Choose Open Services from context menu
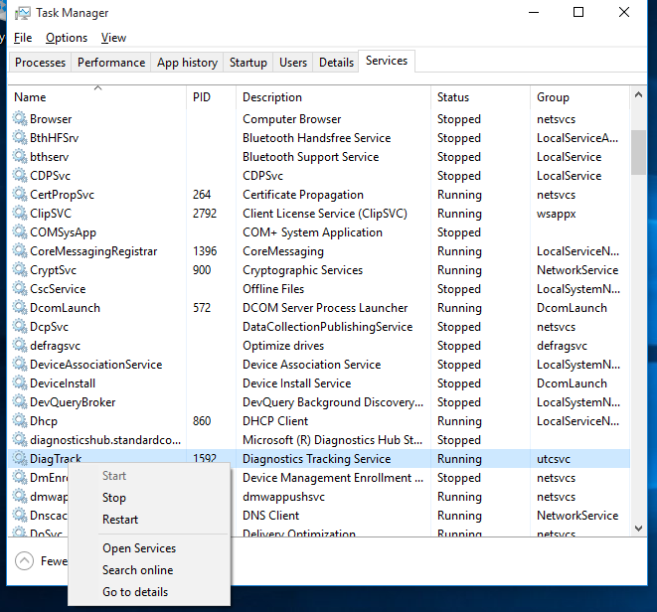657x612 pixels. pyautogui.click(x=139, y=548)
